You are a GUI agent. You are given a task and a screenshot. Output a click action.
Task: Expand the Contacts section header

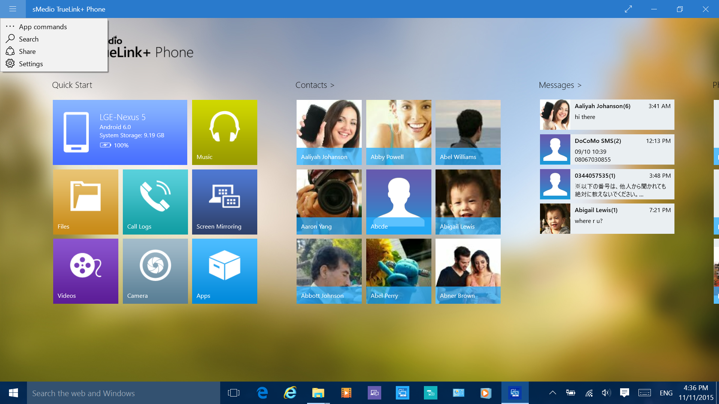tap(315, 85)
